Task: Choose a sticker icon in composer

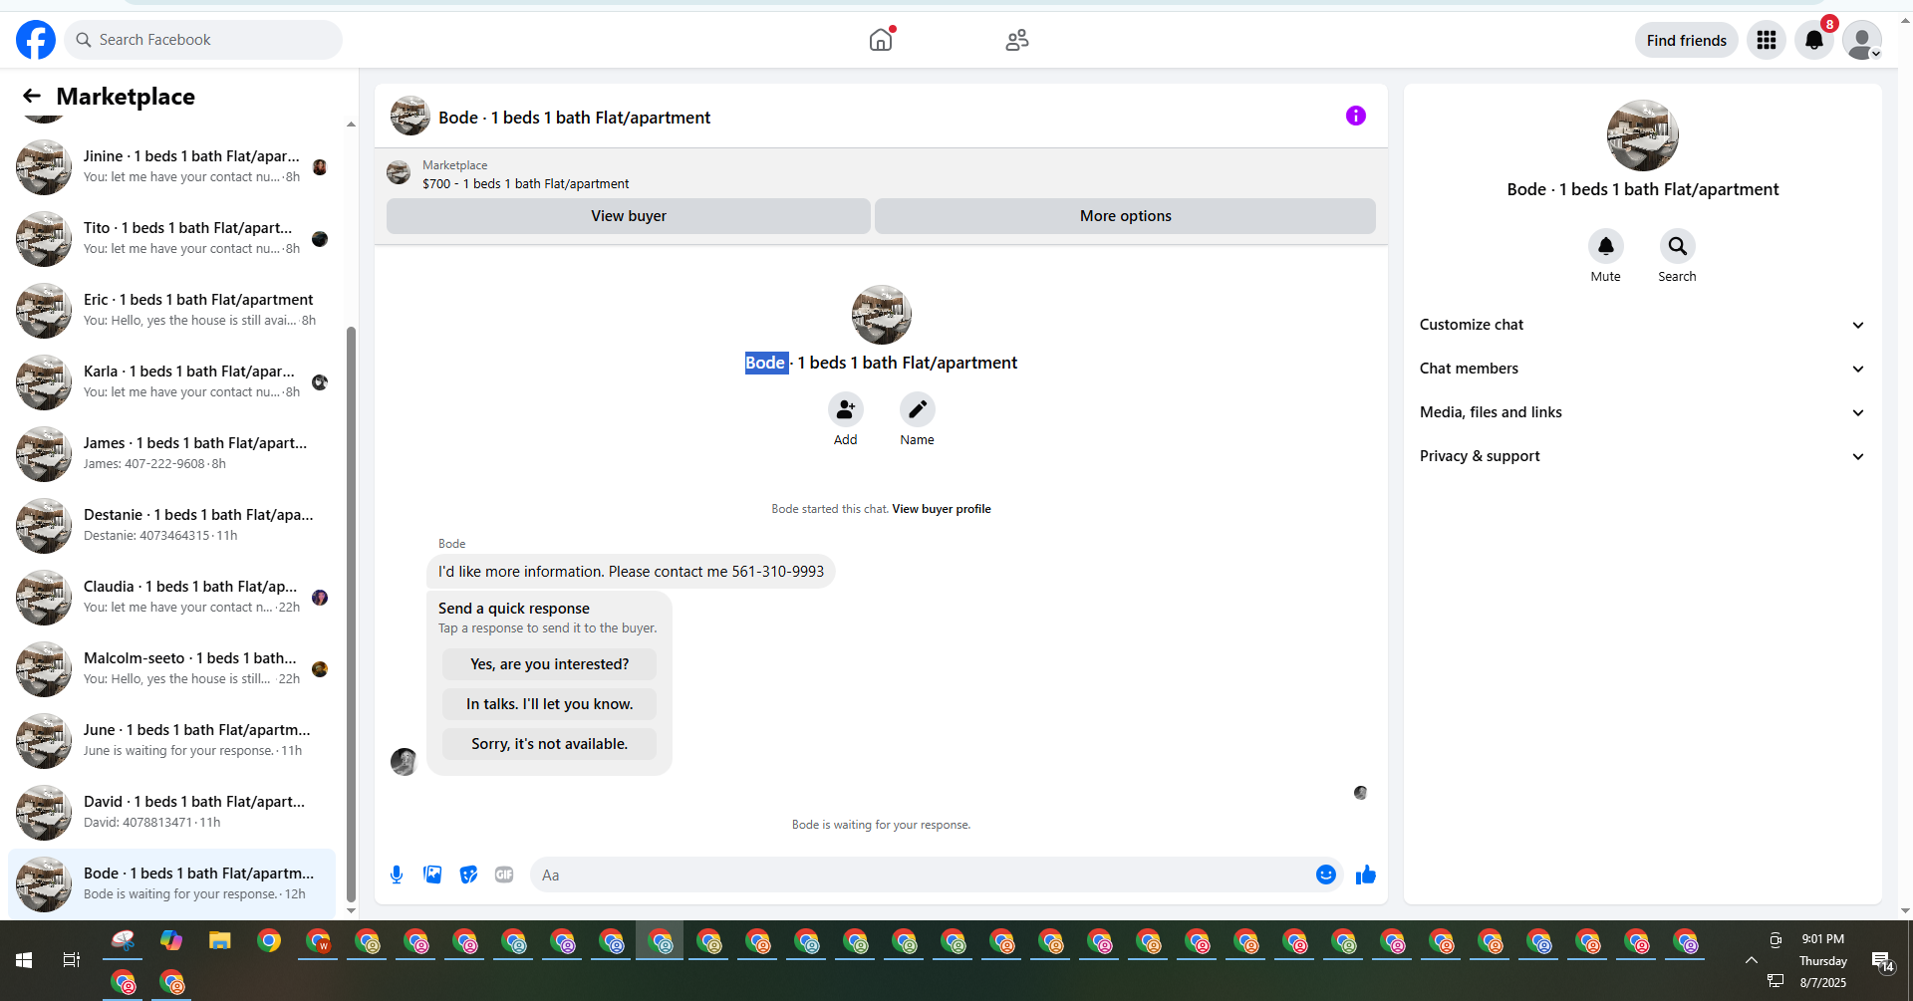Action: click(468, 875)
